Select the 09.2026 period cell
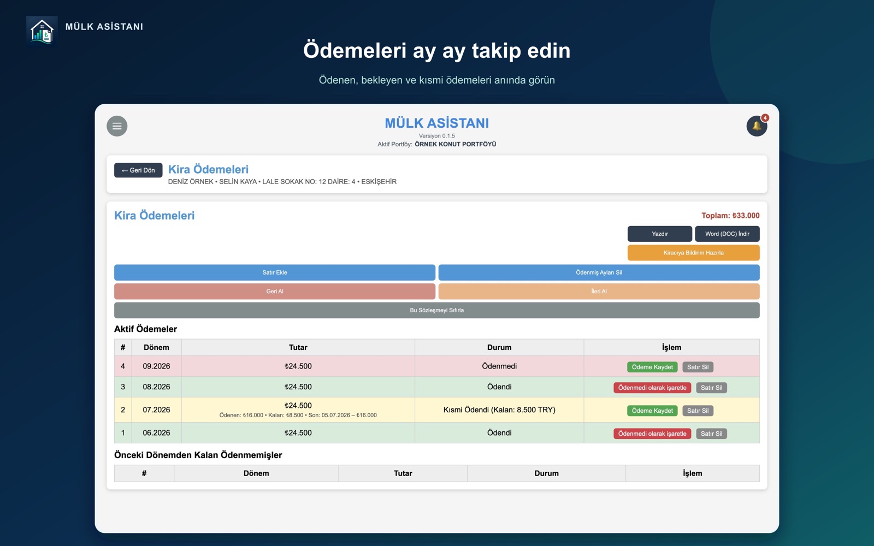874x546 pixels. pos(156,366)
